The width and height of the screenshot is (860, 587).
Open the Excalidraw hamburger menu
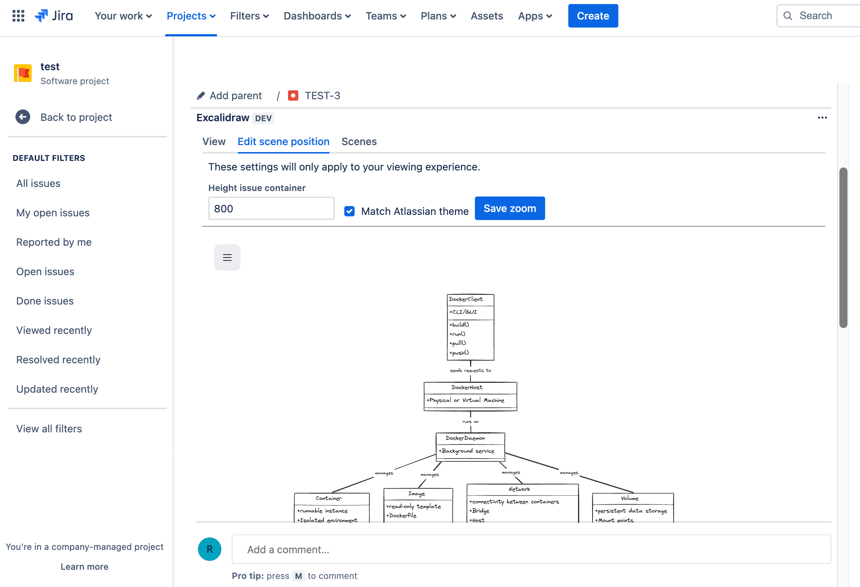click(x=227, y=257)
